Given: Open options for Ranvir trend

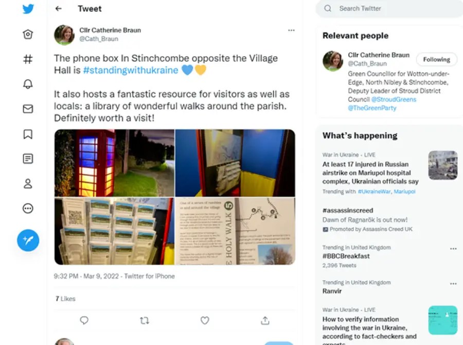Looking at the screenshot, I should pyautogui.click(x=453, y=284).
